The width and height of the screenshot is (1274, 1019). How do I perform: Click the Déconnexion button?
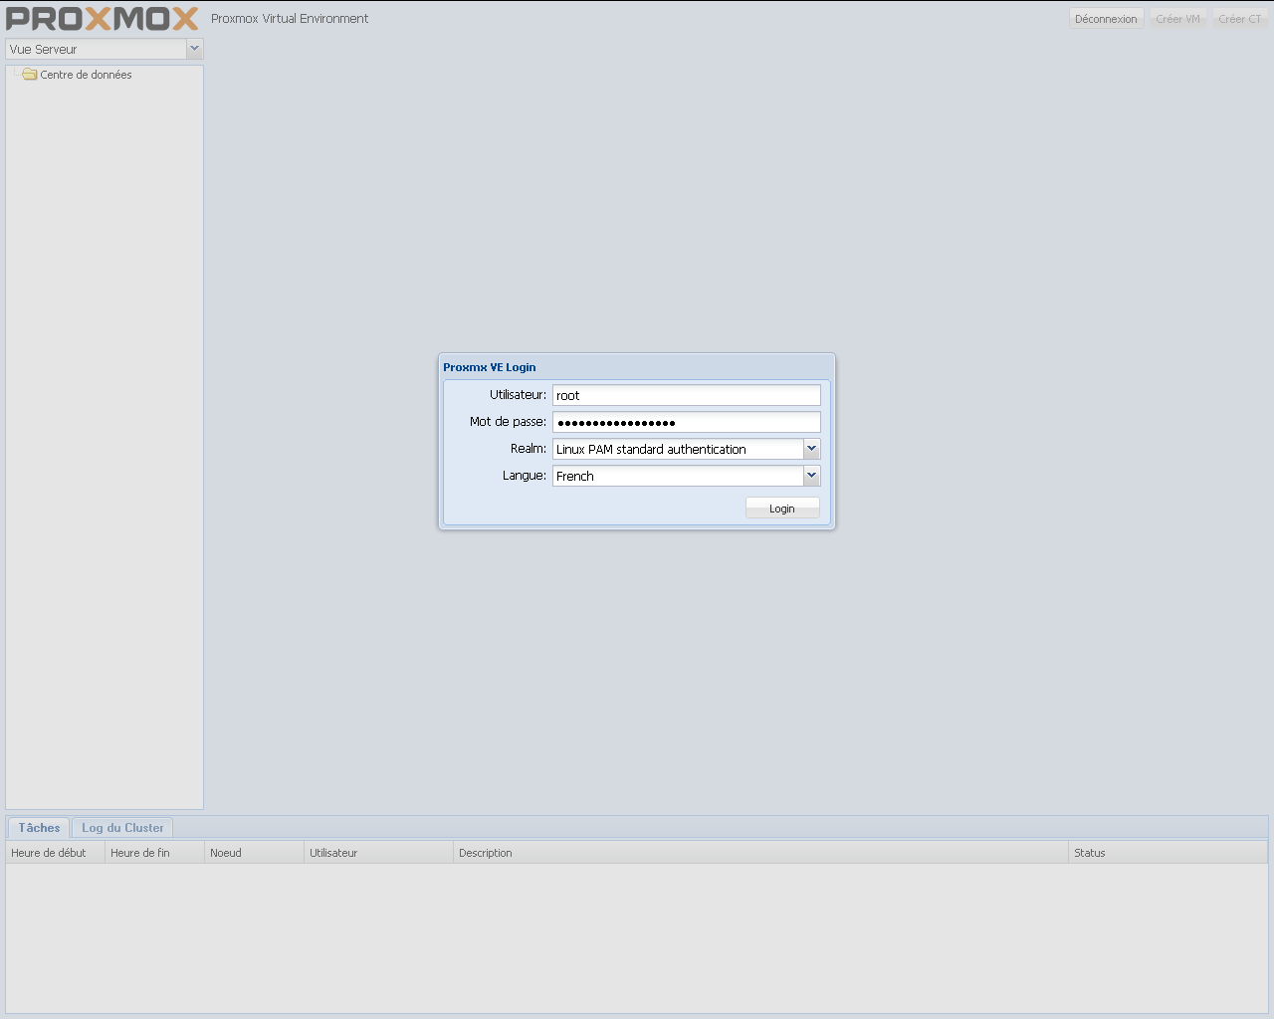tap(1105, 19)
